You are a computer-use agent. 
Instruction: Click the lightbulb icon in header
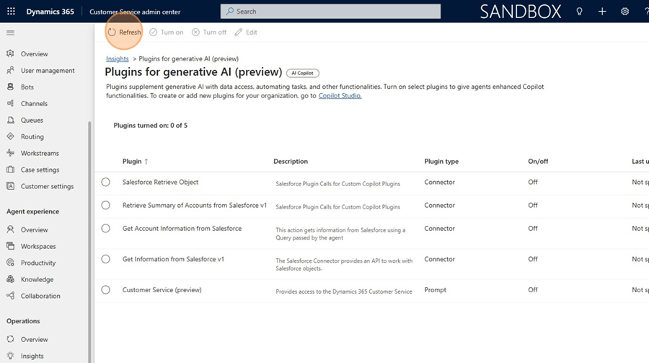click(579, 12)
